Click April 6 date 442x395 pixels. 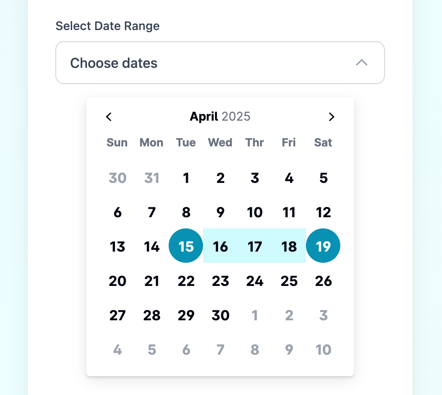coord(117,212)
